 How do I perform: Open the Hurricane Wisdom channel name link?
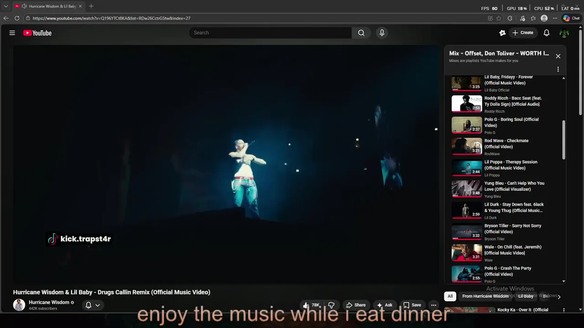coord(49,302)
